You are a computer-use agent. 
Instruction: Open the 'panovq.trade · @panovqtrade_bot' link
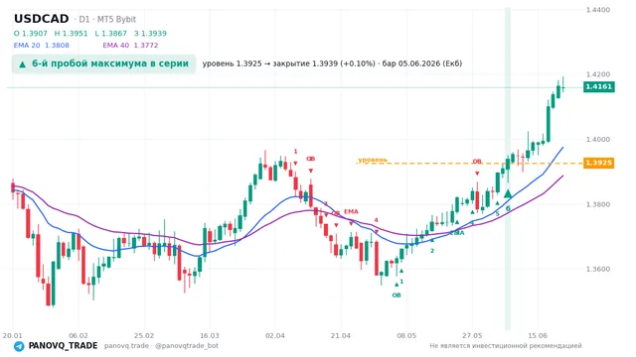pos(161,346)
